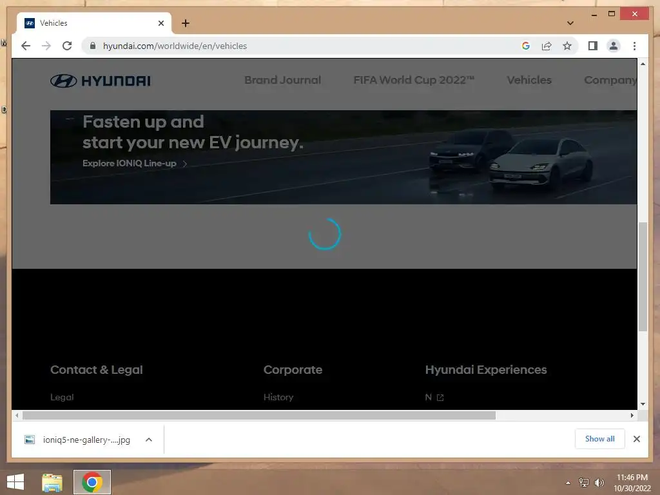Click Explore IONIQ Line-up link
Image resolution: width=660 pixels, height=495 pixels.
134,163
